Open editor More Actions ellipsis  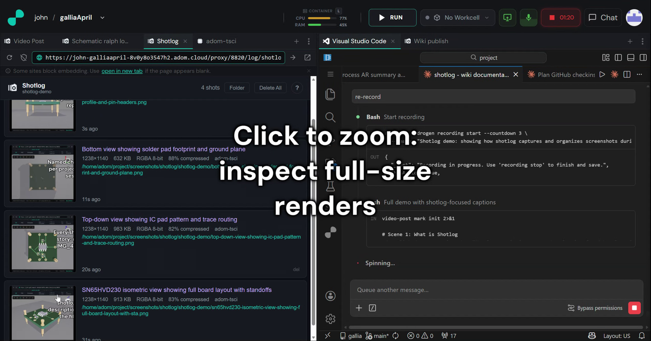(639, 74)
